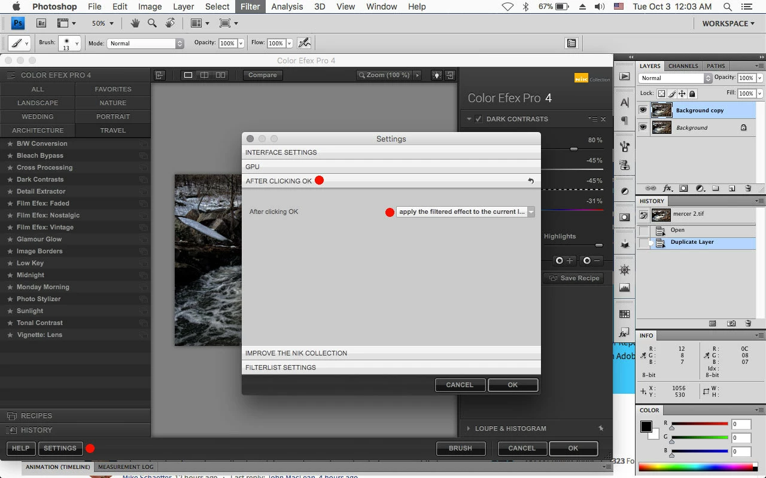
Task: Adjust the Highlights slider handle
Action: 598,246
